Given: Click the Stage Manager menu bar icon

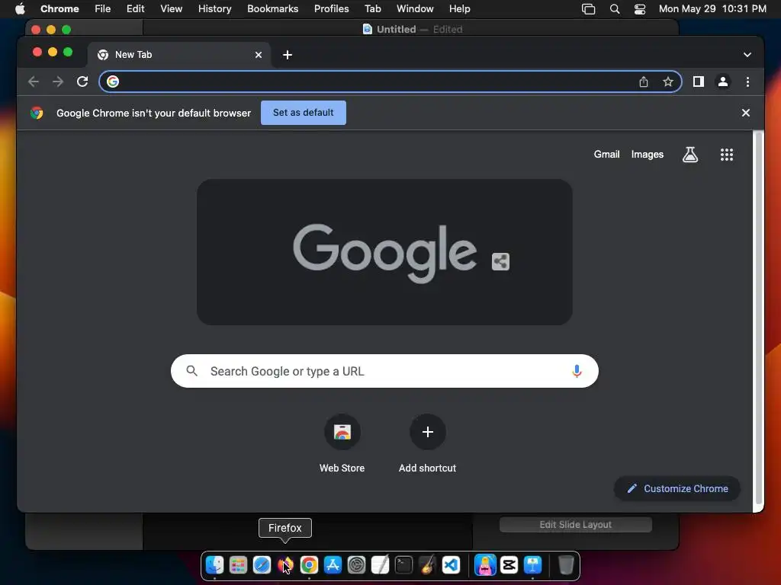Looking at the screenshot, I should (588, 9).
